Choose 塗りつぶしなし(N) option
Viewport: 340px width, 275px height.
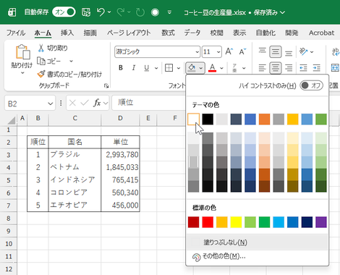257,242
